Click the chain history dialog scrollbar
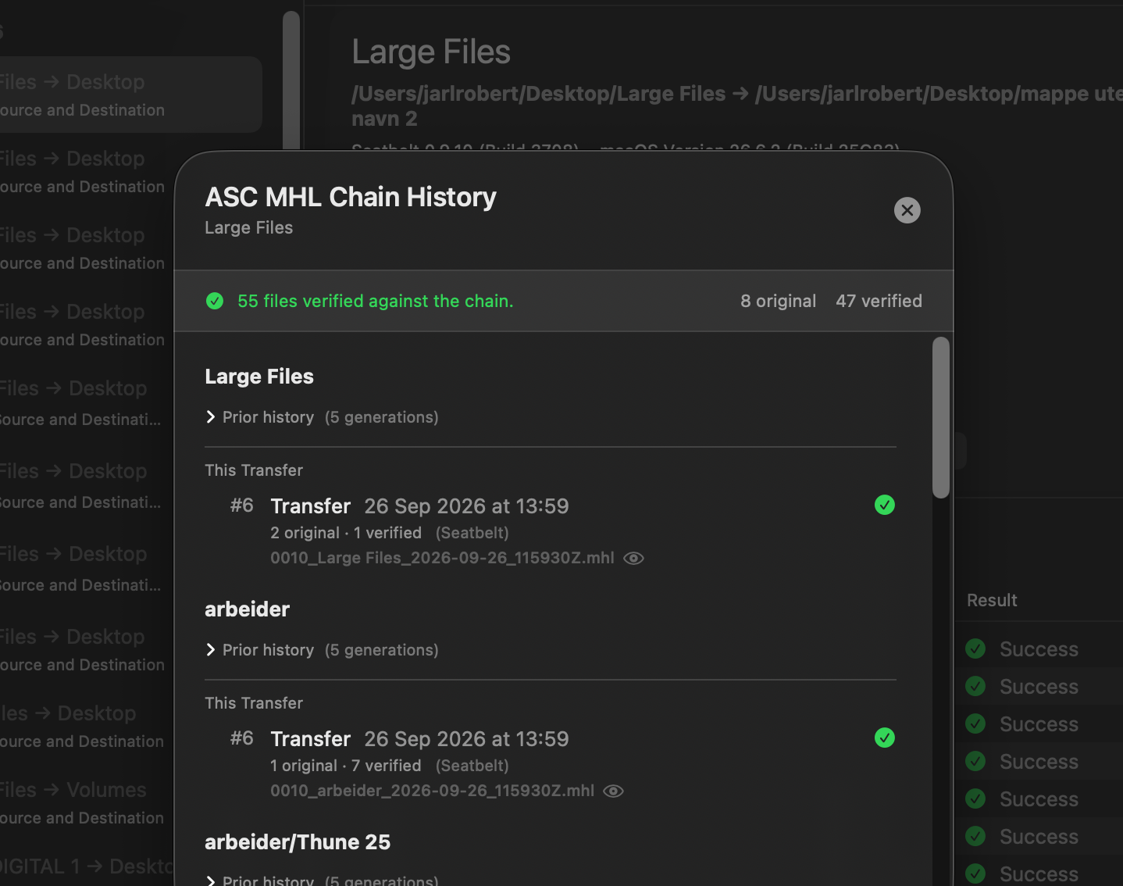This screenshot has width=1123, height=886. [x=941, y=418]
